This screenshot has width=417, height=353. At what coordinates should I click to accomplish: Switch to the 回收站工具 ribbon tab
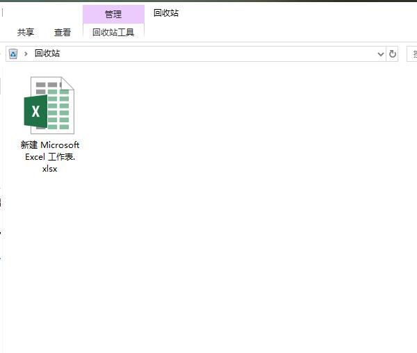113,33
